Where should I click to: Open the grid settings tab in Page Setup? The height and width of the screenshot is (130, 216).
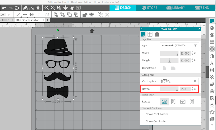(x=150, y=34)
